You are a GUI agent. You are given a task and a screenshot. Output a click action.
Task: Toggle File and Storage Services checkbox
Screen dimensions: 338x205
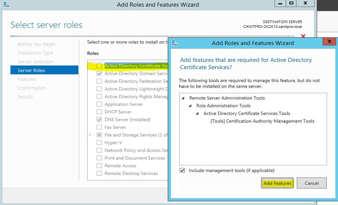(x=99, y=135)
